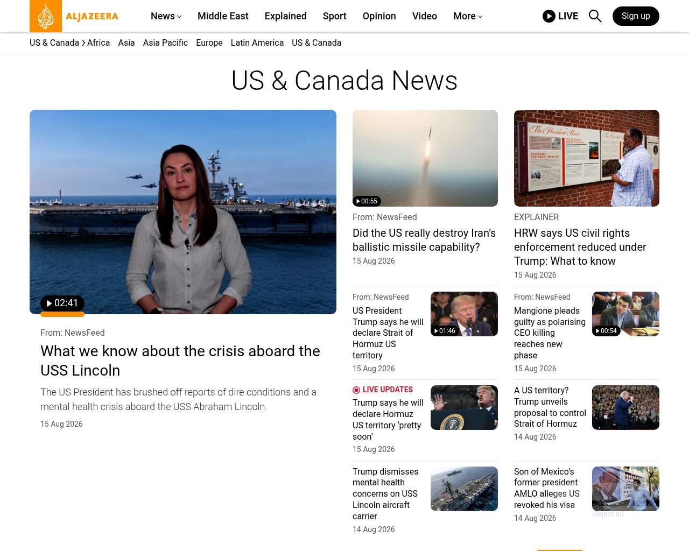The width and height of the screenshot is (689, 551).
Task: Click the missile launch thumbnail image
Action: tap(425, 158)
